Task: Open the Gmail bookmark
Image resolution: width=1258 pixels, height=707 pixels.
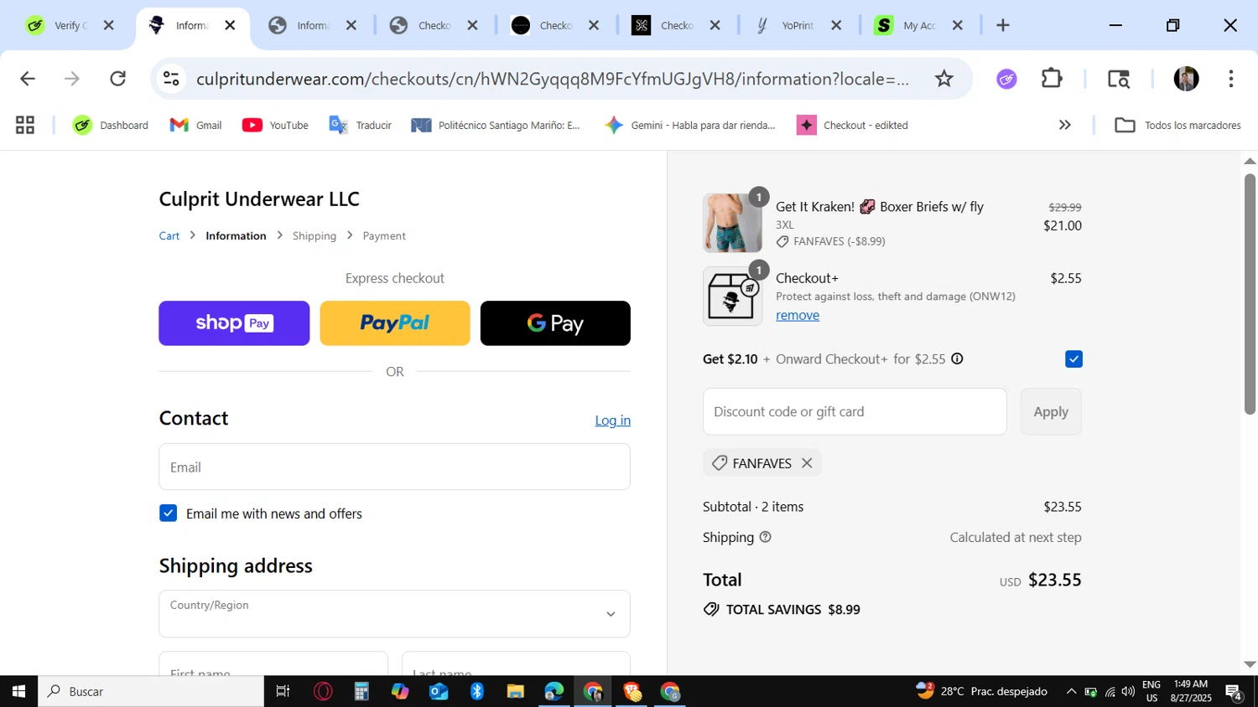Action: click(196, 125)
